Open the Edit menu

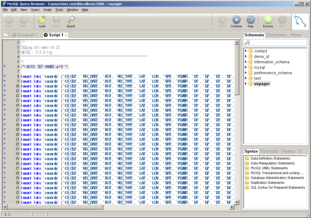point(14,10)
